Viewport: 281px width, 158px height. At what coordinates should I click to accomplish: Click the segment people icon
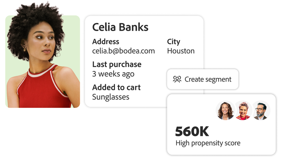(177, 79)
